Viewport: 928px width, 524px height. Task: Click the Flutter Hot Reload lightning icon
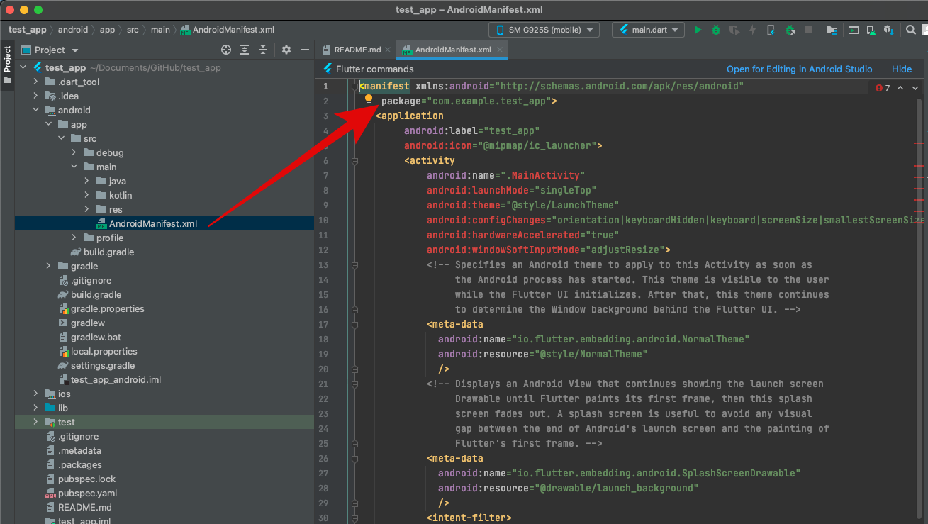(x=752, y=30)
